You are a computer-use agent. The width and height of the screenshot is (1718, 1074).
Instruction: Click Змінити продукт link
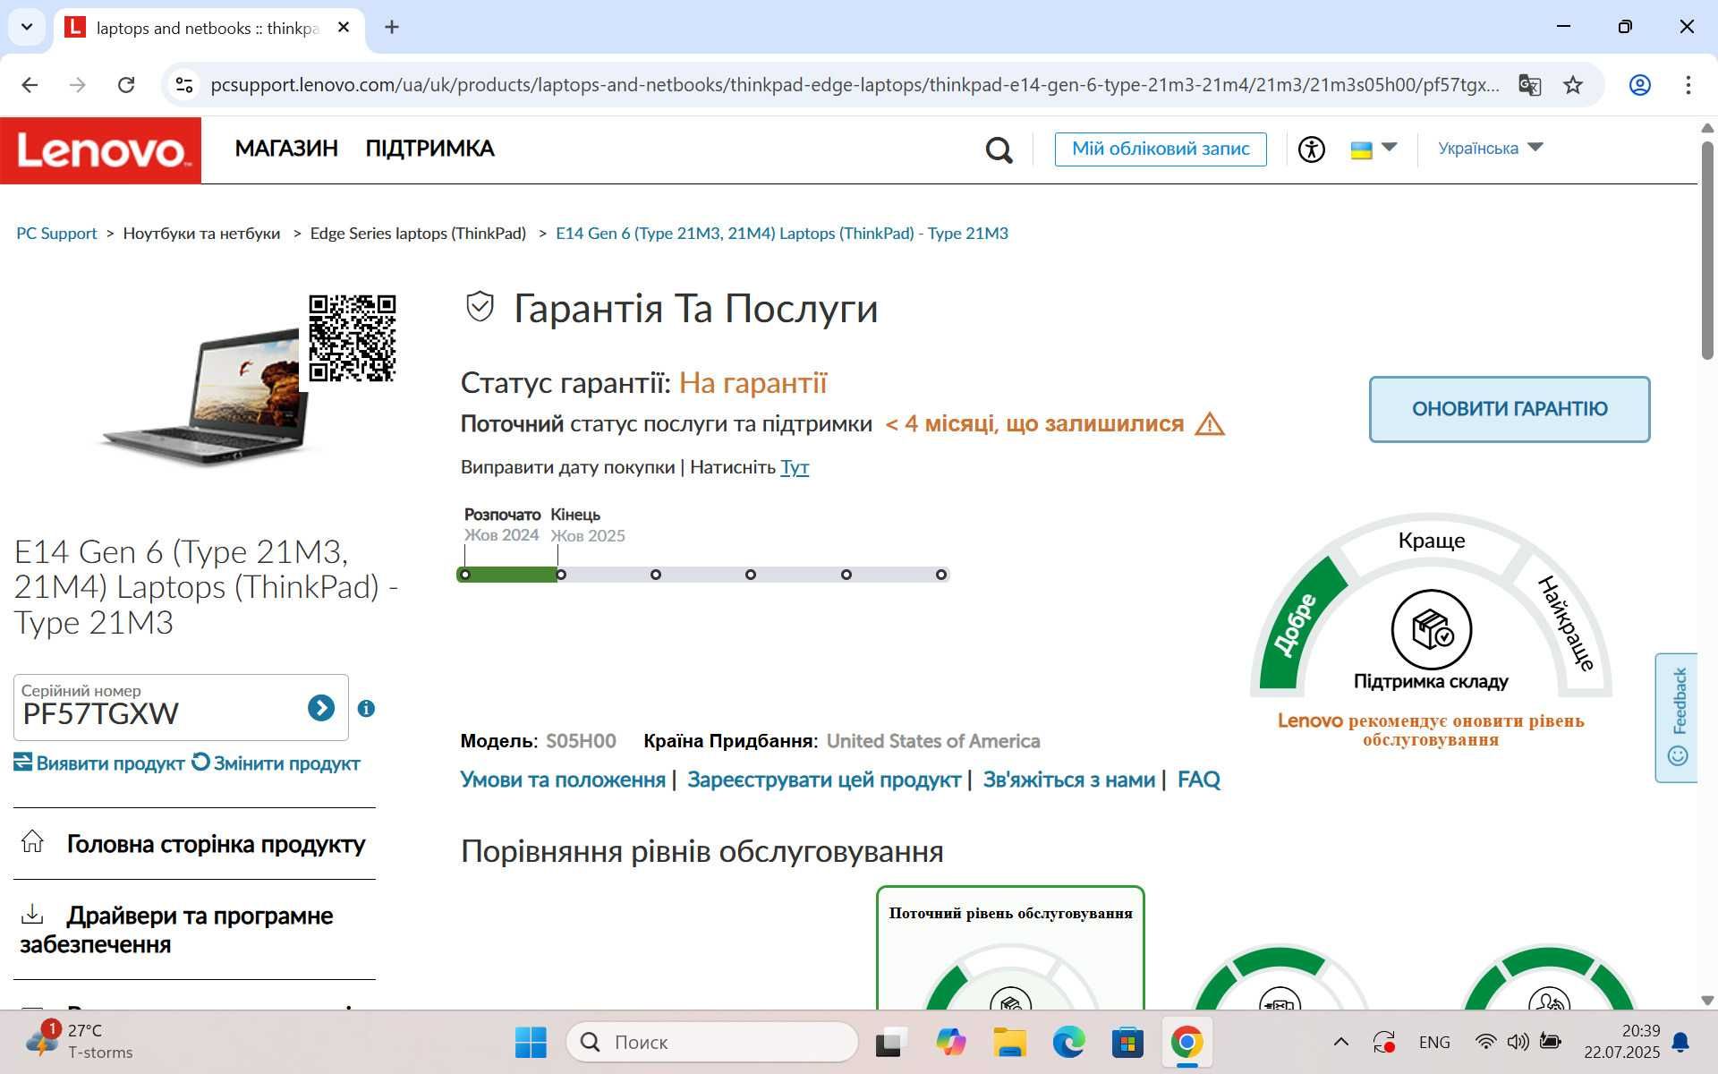coord(276,763)
